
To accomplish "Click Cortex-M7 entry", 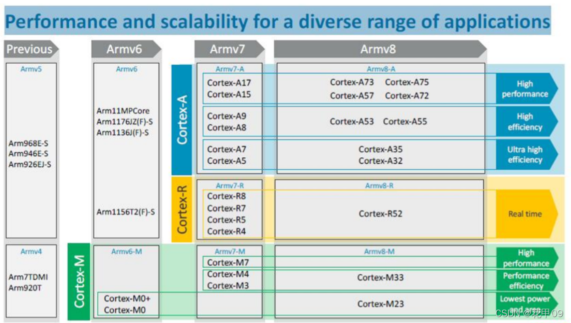I will [228, 263].
